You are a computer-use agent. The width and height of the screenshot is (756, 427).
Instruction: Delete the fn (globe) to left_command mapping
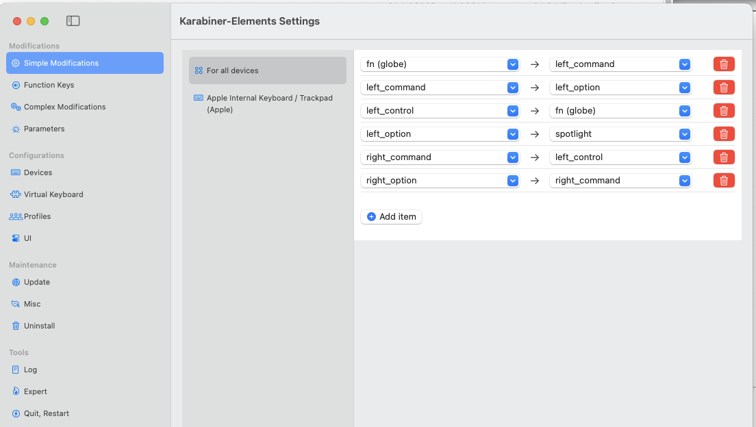(724, 64)
